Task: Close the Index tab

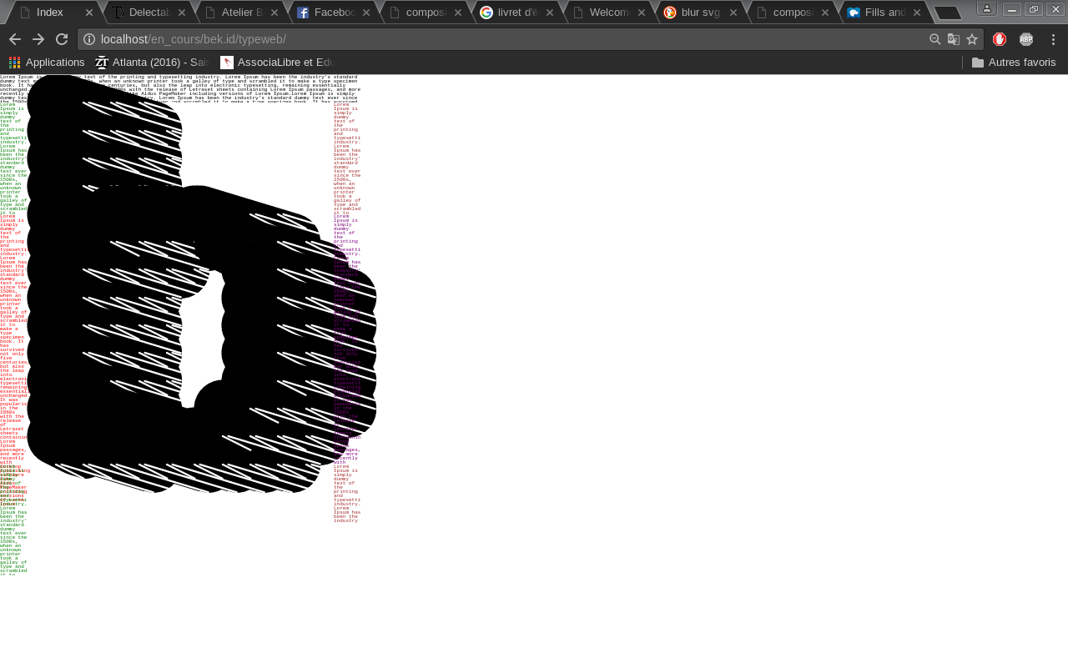Action: 89,13
